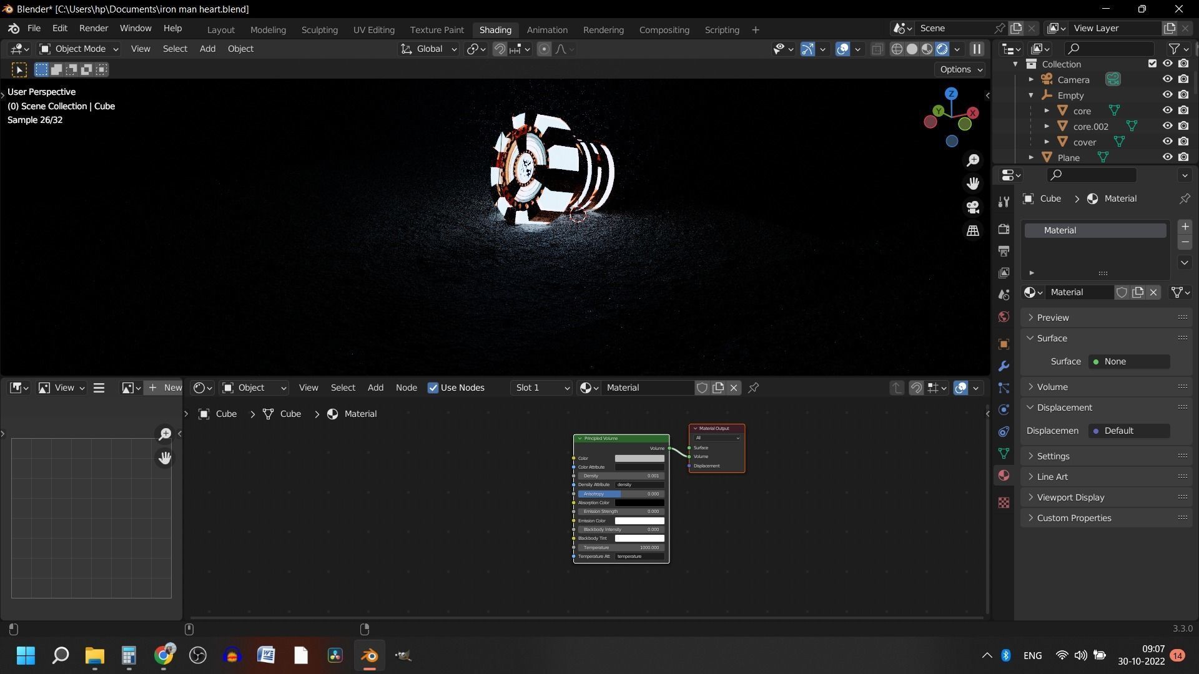This screenshot has width=1199, height=674.
Task: Disable Plane in renders
Action: coord(1183,157)
